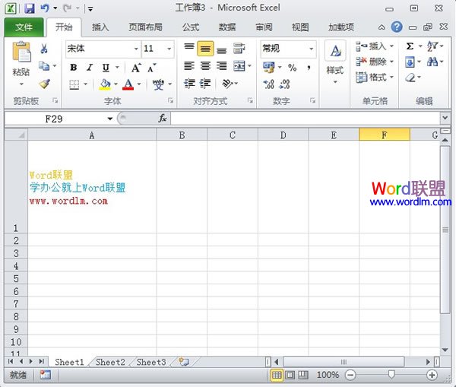The width and height of the screenshot is (456, 387).
Task: Apply accounting number format icon
Action: [268, 67]
